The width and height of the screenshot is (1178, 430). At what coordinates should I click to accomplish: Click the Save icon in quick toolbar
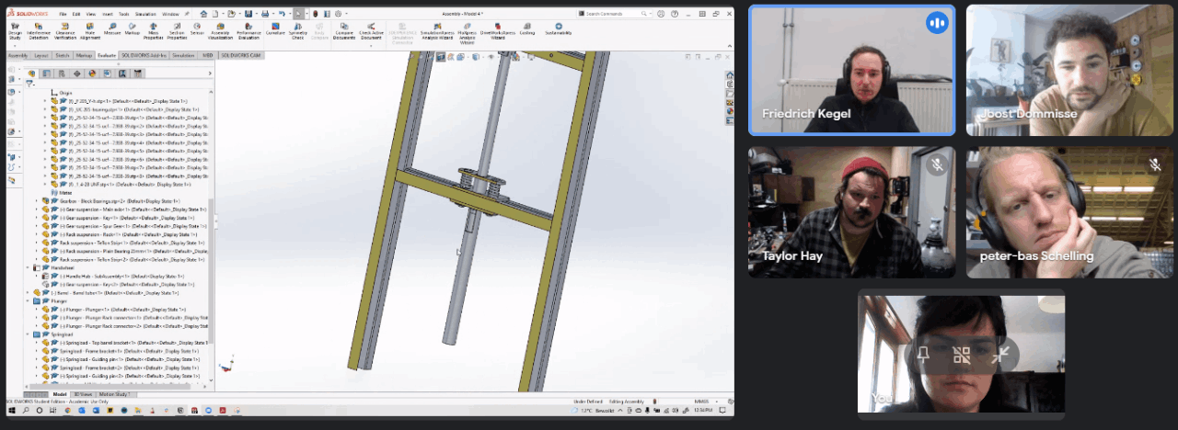[248, 14]
